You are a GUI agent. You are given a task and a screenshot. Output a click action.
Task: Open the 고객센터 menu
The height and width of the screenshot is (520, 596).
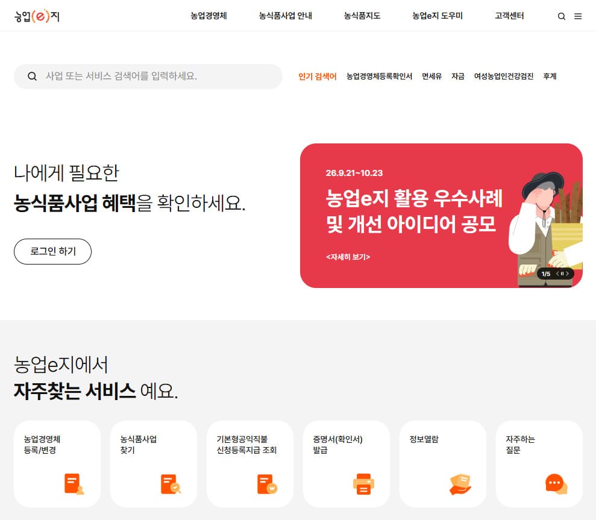point(509,16)
